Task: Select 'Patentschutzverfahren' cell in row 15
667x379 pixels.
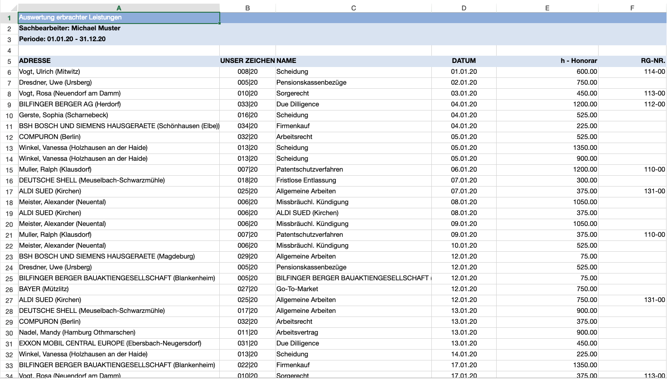Action: tap(353, 170)
